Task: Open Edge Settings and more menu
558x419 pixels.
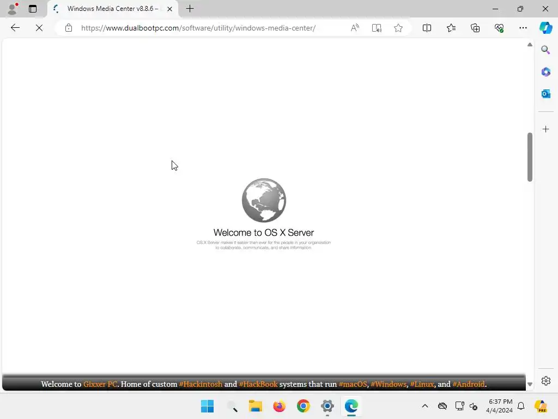Action: (523, 28)
